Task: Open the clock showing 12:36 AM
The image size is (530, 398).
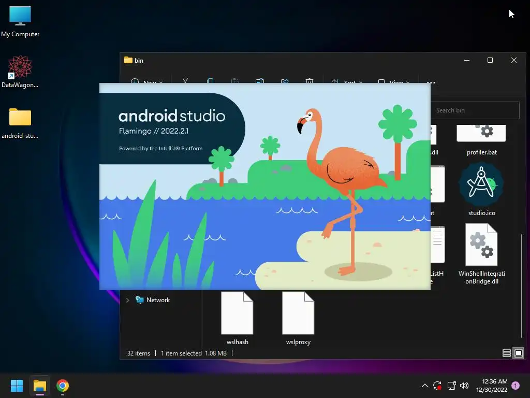Action: [x=492, y=386]
